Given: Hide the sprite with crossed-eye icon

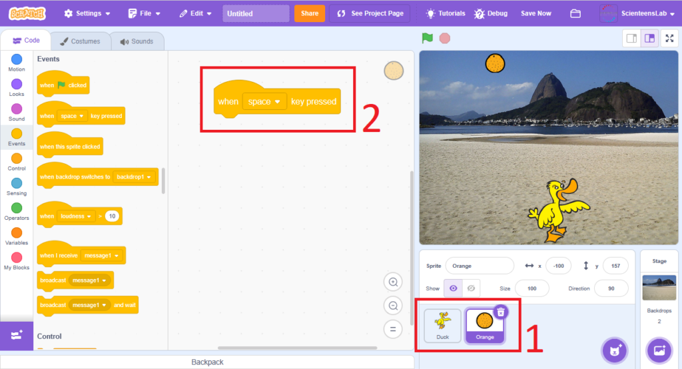Looking at the screenshot, I should [x=472, y=288].
